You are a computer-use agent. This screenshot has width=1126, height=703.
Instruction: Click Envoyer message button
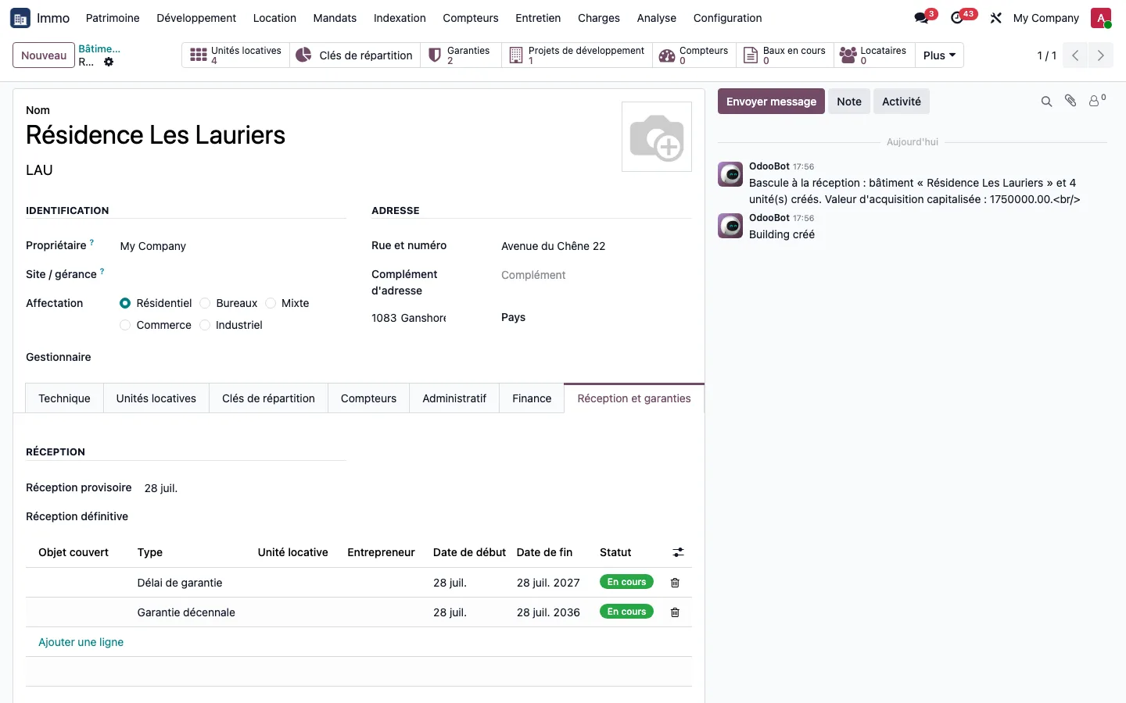coord(771,102)
